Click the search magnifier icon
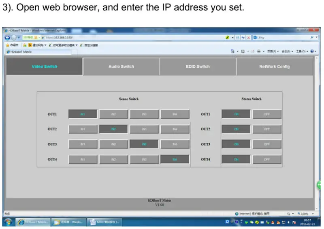The image size is (324, 229). click(312, 37)
